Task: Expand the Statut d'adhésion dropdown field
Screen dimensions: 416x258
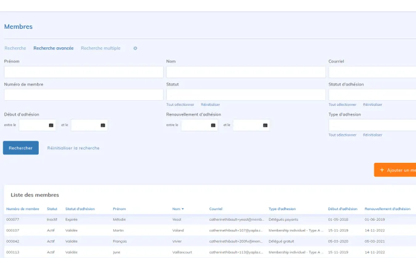Action: [x=372, y=95]
